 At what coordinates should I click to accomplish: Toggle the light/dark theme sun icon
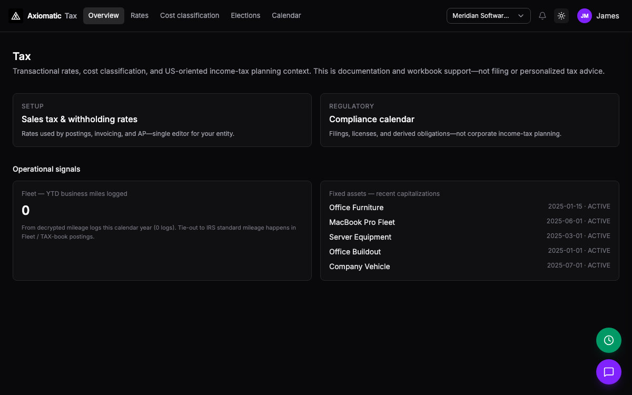coord(561,16)
